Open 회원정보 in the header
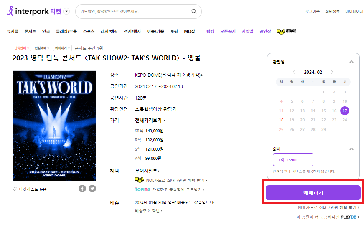The height and width of the screenshot is (234, 364). click(332, 11)
